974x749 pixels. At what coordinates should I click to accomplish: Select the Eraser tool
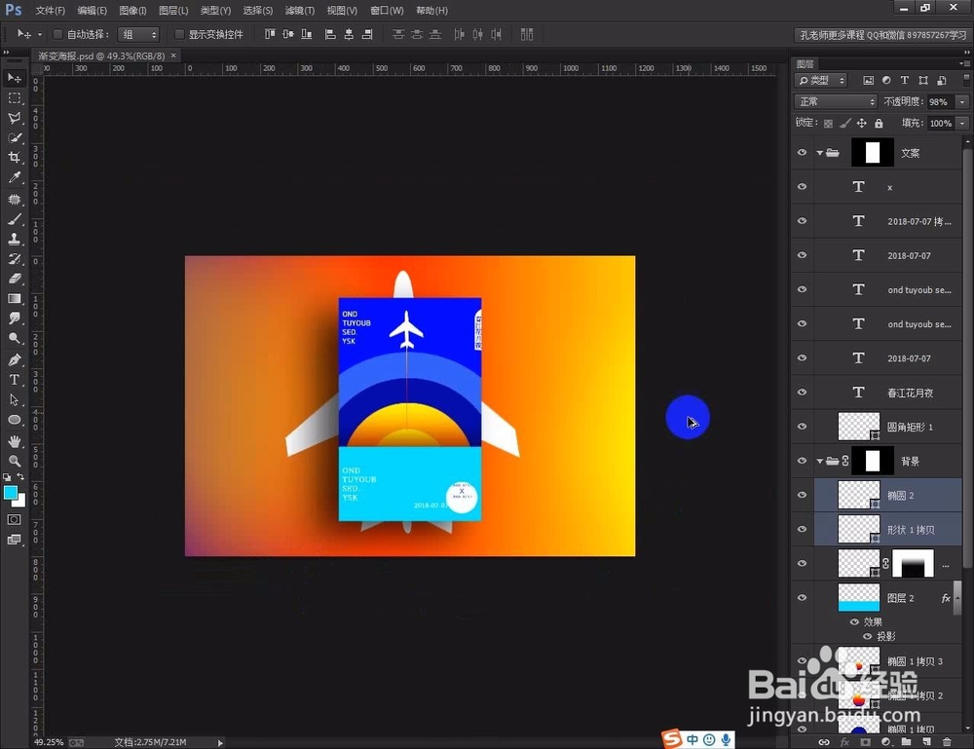(13, 277)
